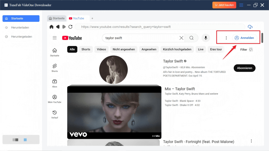This screenshot has height=151, width=269.
Task: Click the Anmelden sign-in button
Action: click(x=244, y=38)
